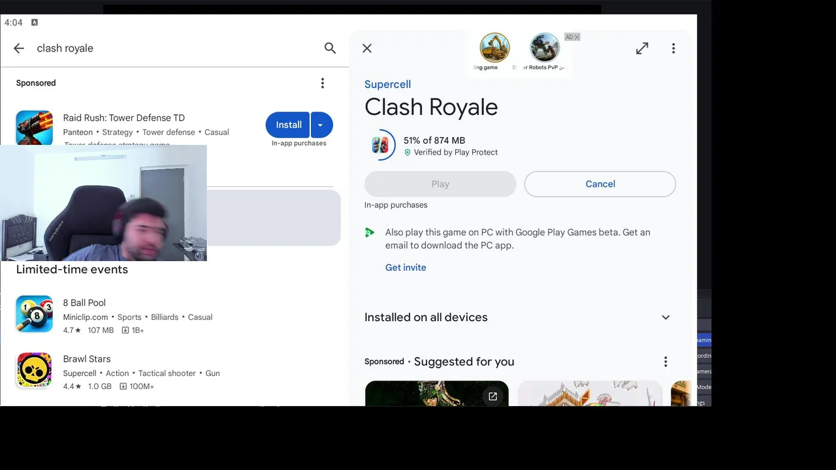836x470 pixels.
Task: Open Raid Rush app icon
Action: (35, 128)
